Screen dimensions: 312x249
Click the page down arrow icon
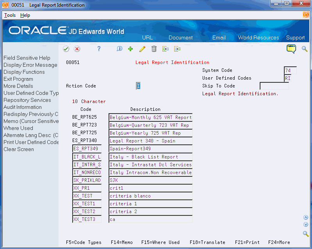(306, 224)
